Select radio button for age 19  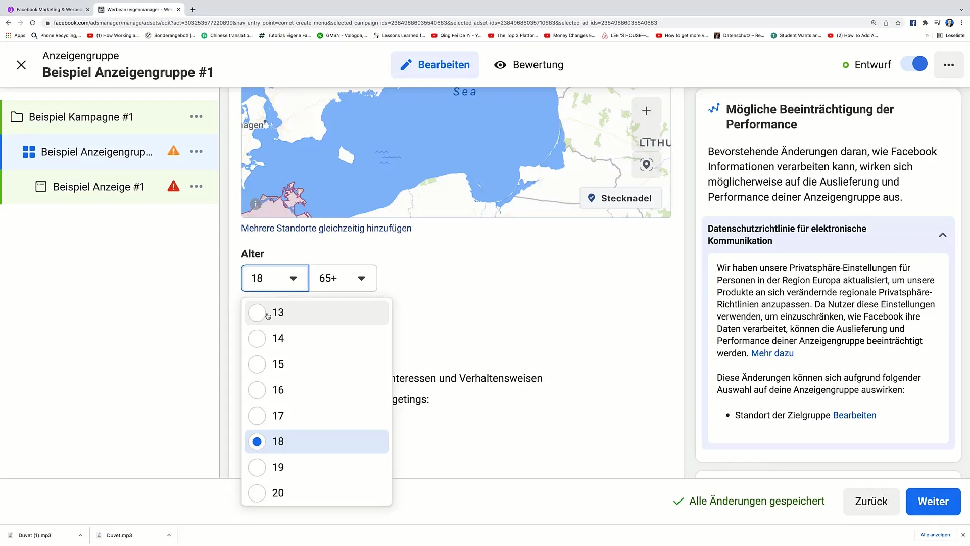[258, 467]
